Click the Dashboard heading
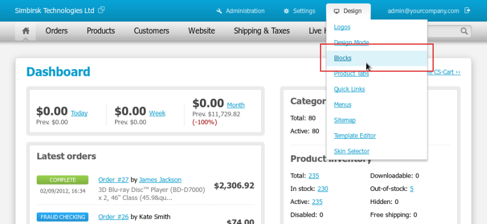 [x=58, y=71]
